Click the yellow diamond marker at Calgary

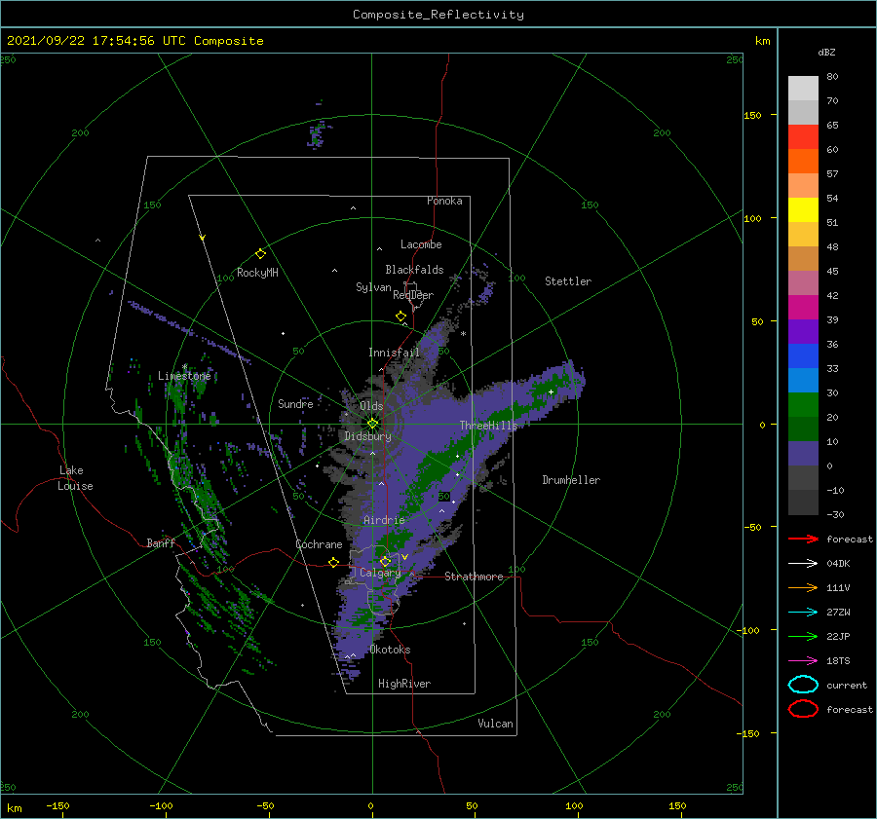click(x=385, y=561)
